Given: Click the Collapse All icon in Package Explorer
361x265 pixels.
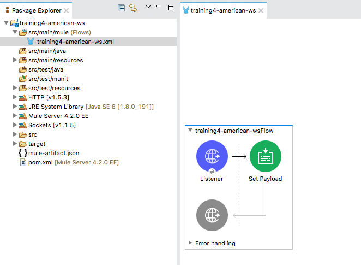Looking at the screenshot, I should (121, 8).
